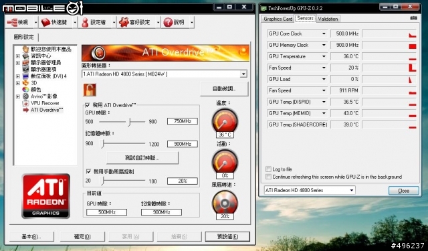Open the Fan Speed RPM sensor dropdown
This screenshot has height=251, width=428.
pos(324,90)
